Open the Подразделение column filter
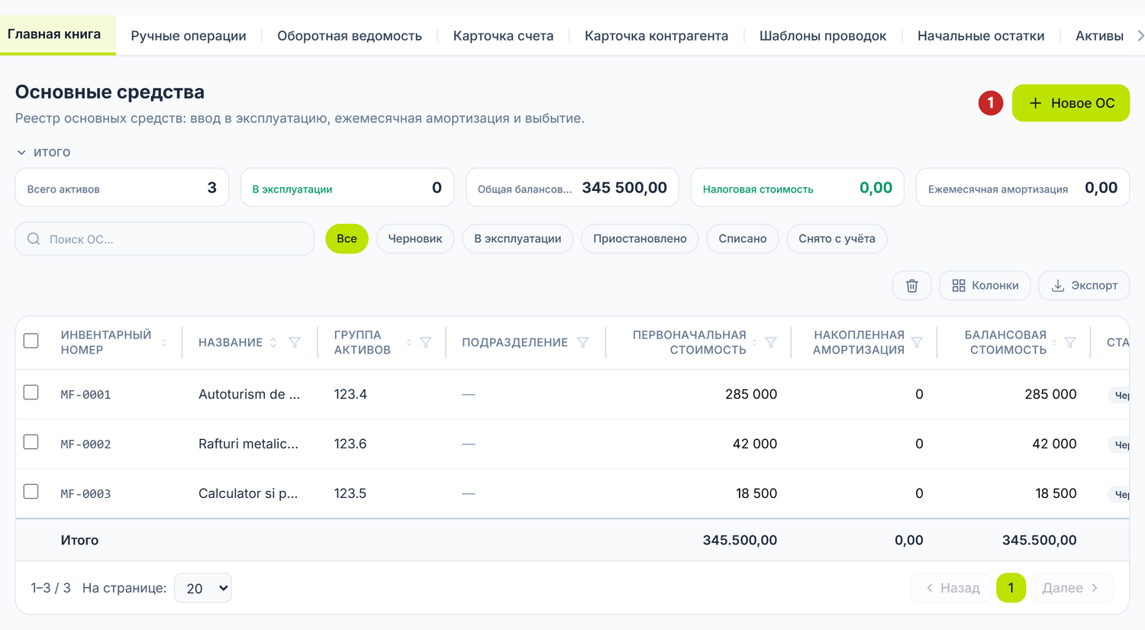Viewport: 1145px width, 630px height. pos(582,343)
